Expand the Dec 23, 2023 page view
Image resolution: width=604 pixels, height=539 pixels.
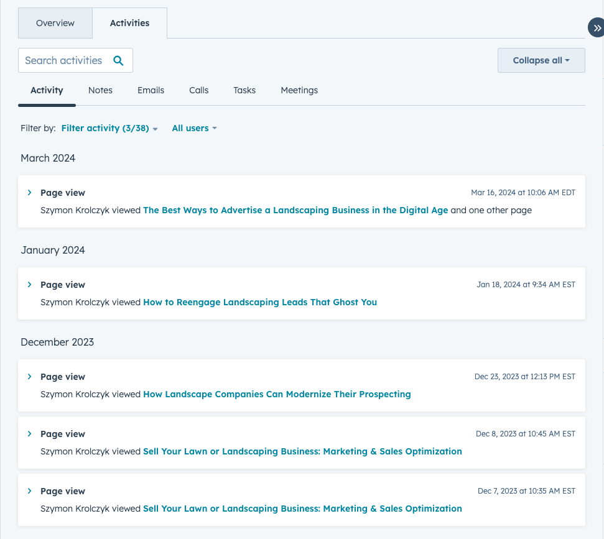[29, 377]
